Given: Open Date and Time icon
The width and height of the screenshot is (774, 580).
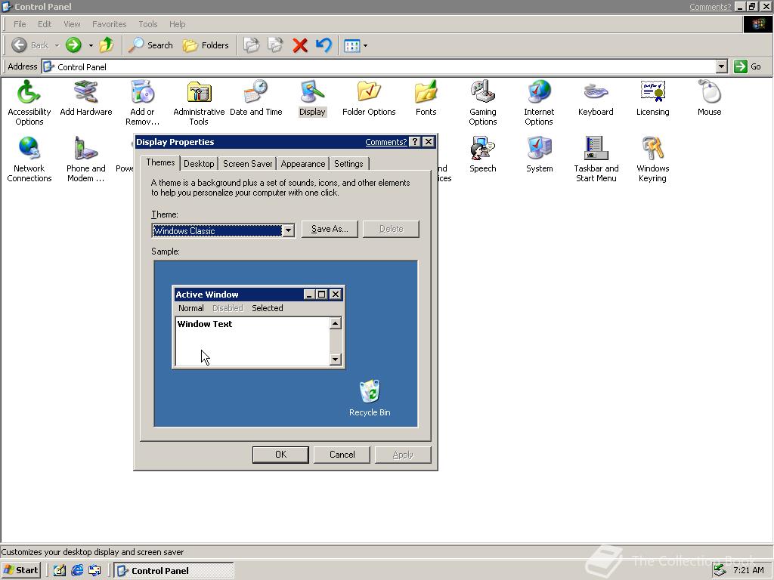Looking at the screenshot, I should 255,98.
